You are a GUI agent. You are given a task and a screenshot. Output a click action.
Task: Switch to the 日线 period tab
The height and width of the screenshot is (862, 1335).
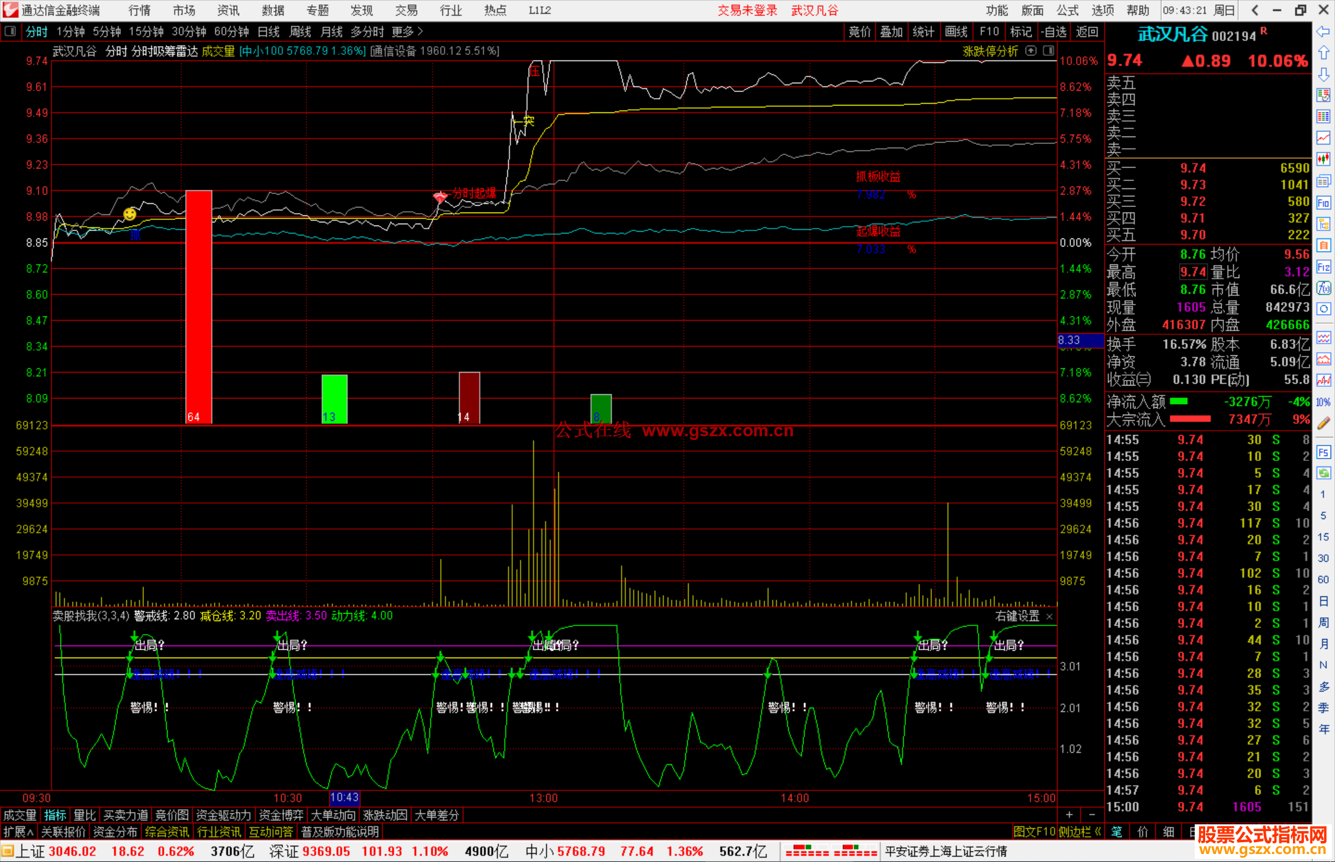click(x=268, y=32)
